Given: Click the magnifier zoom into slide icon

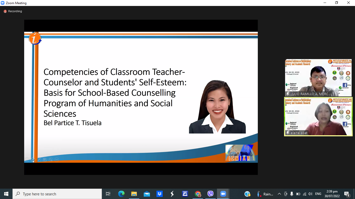Looking at the screenshot, I should 51,160.
